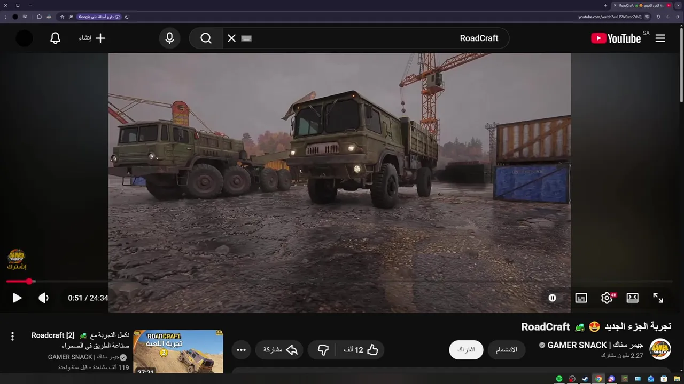
Task: Open the player settings gear
Action: (x=607, y=298)
